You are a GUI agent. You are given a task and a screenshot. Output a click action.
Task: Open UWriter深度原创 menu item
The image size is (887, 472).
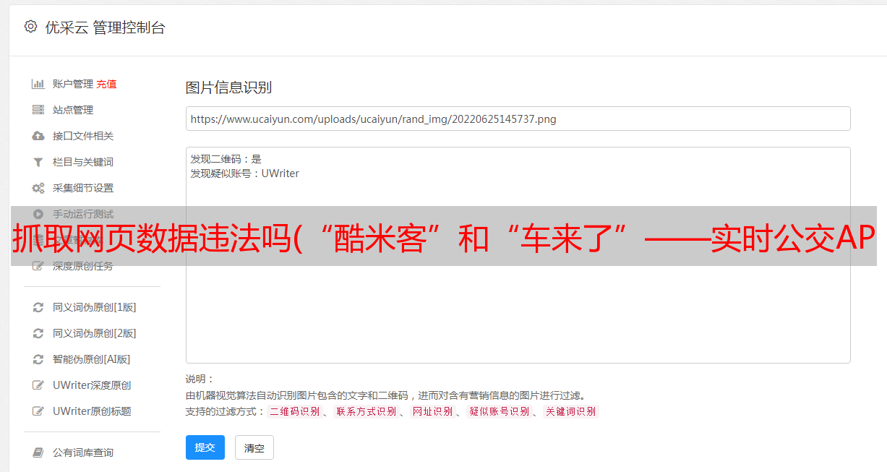(92, 385)
